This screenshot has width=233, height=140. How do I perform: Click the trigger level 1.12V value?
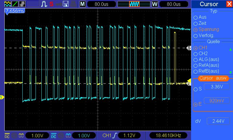tap(130, 135)
